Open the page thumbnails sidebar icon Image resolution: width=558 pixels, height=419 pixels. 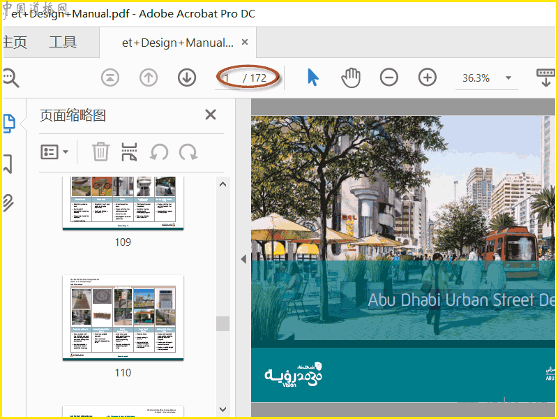pos(9,124)
